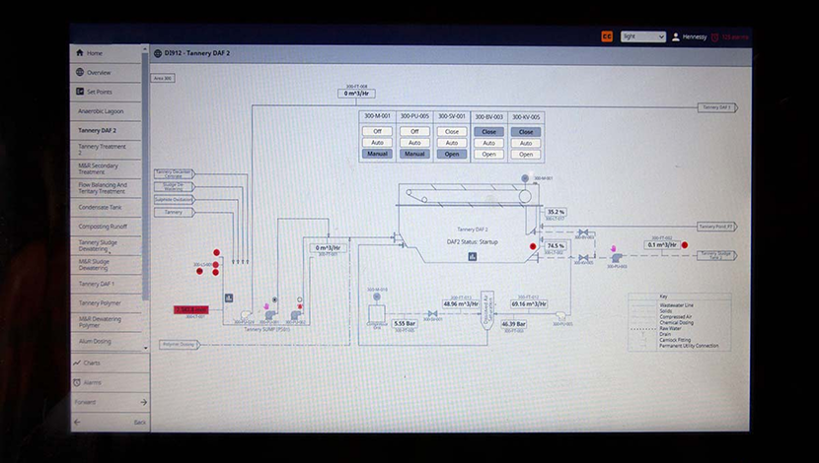The width and height of the screenshot is (819, 463).
Task: Set 300-BV-003 to Open
Action: coord(488,155)
